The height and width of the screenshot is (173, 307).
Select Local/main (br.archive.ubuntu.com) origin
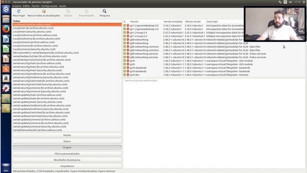(67, 28)
